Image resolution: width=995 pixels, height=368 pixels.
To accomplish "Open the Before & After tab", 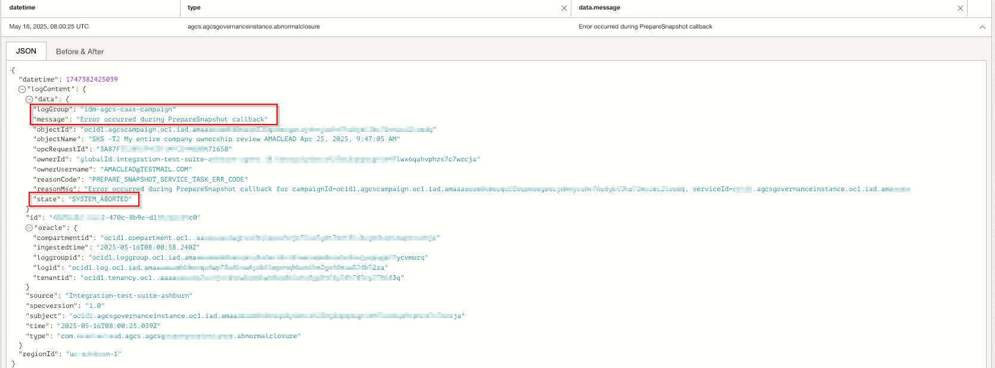I will tap(80, 52).
